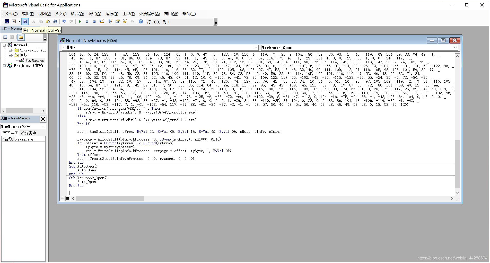The height and width of the screenshot is (263, 490).
Task: Click the code window horizontal scrollbar thumb
Action: [x=110, y=198]
